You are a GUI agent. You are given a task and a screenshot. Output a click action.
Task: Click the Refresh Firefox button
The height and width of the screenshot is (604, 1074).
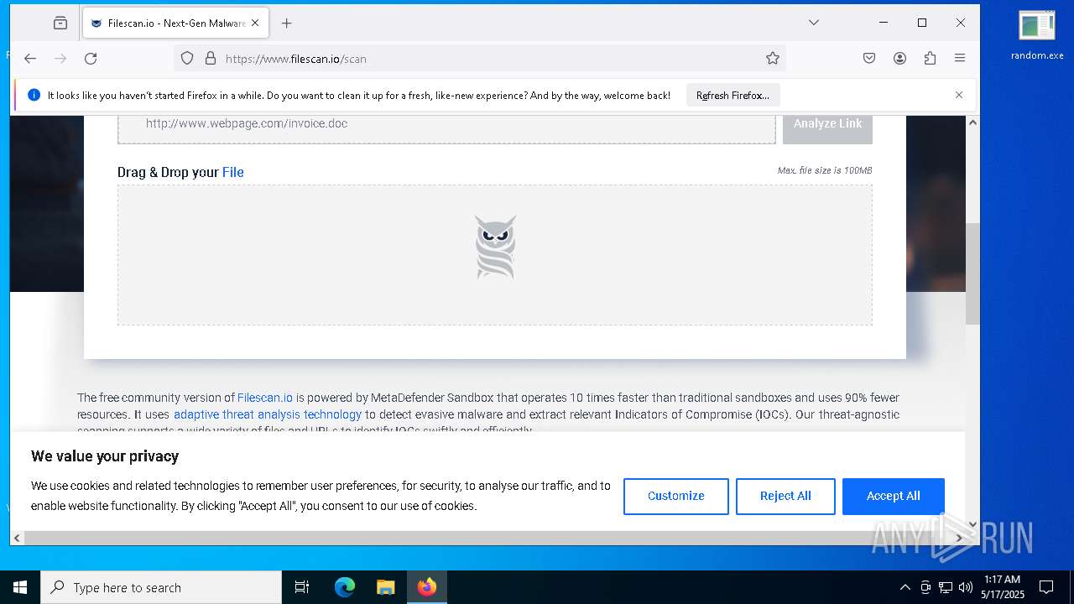pos(733,96)
